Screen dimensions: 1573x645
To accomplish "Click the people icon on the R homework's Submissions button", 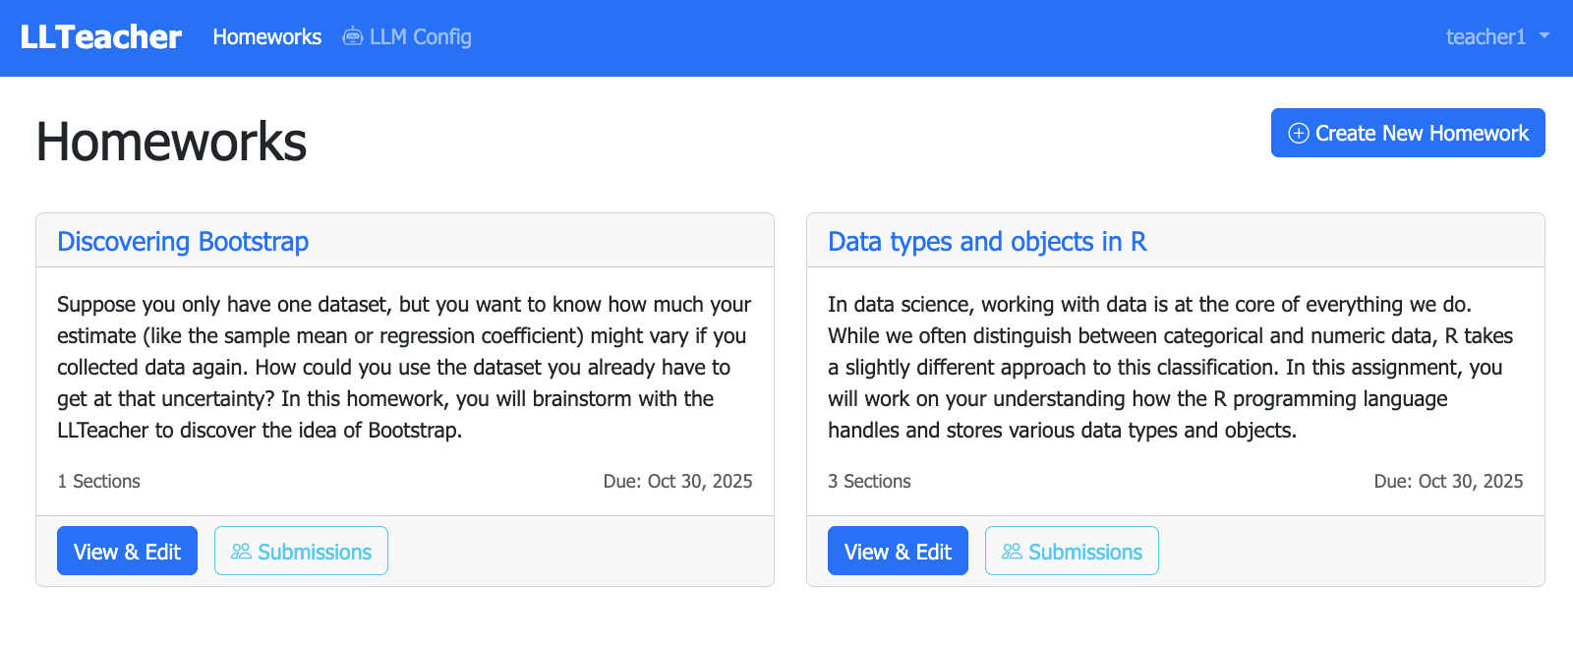I will click(1012, 552).
